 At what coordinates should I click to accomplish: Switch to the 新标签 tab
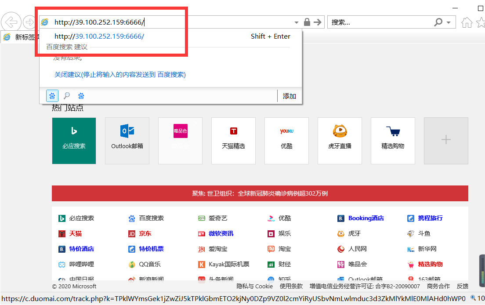pyautogui.click(x=20, y=37)
